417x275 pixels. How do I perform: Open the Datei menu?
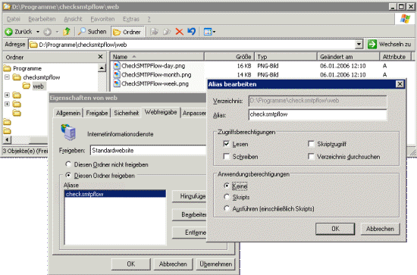[x=14, y=19]
